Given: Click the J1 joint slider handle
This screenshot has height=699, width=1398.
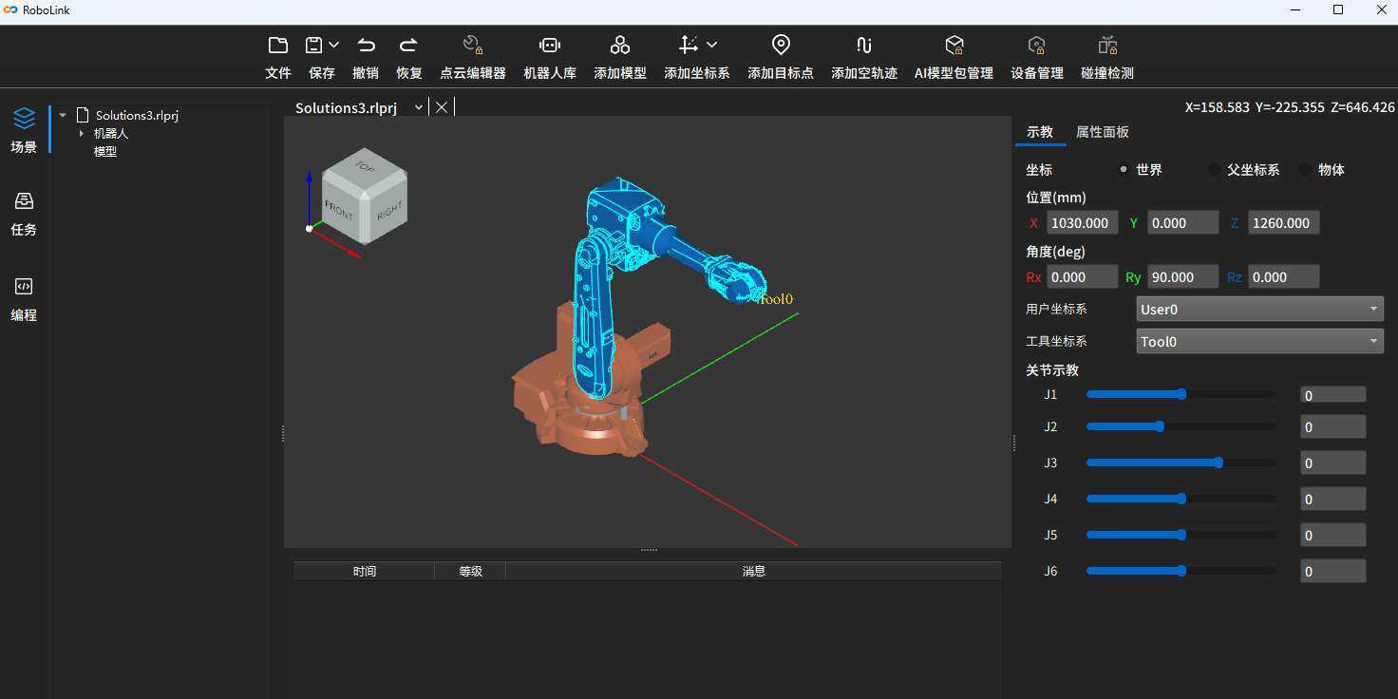Looking at the screenshot, I should [1181, 394].
